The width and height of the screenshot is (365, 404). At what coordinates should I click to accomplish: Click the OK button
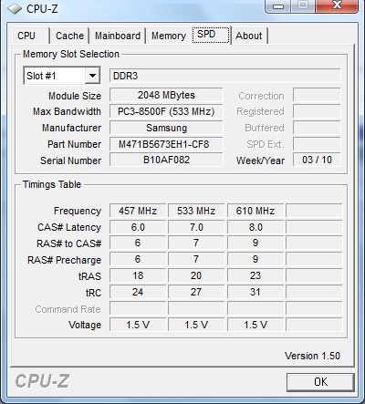tap(320, 382)
